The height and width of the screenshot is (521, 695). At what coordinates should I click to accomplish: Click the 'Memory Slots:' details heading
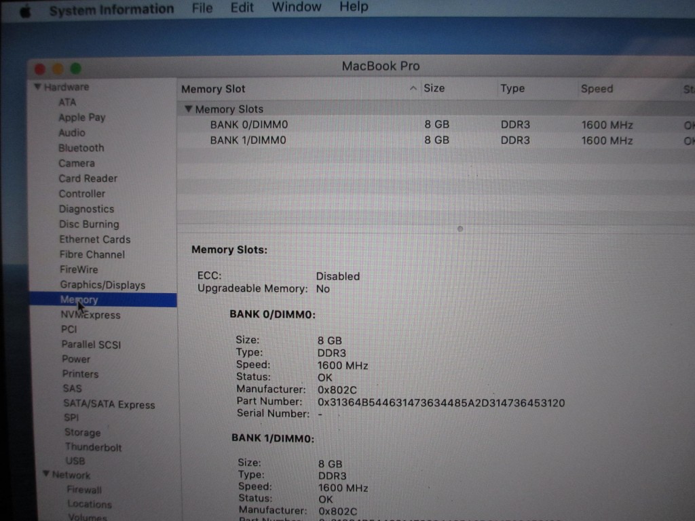click(x=229, y=250)
